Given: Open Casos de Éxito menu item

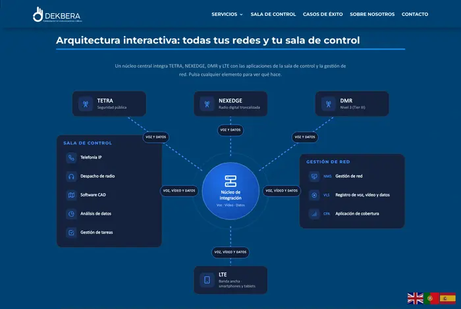Looking at the screenshot, I should point(323,14).
